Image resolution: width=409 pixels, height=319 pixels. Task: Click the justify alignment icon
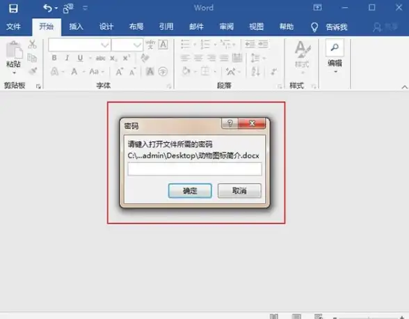click(224, 58)
